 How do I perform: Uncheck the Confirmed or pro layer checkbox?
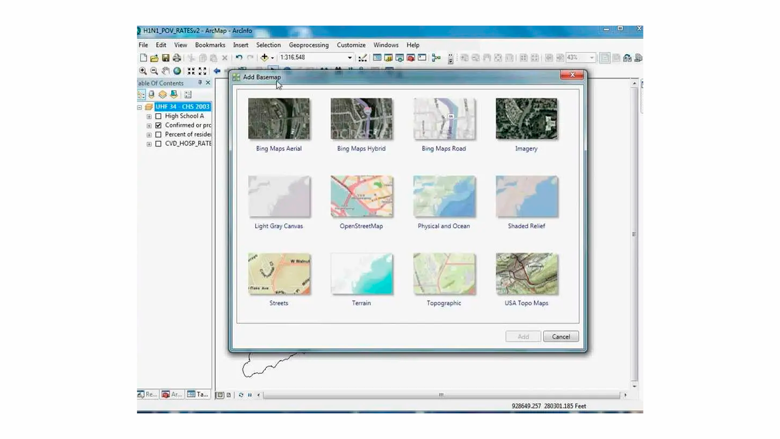158,125
